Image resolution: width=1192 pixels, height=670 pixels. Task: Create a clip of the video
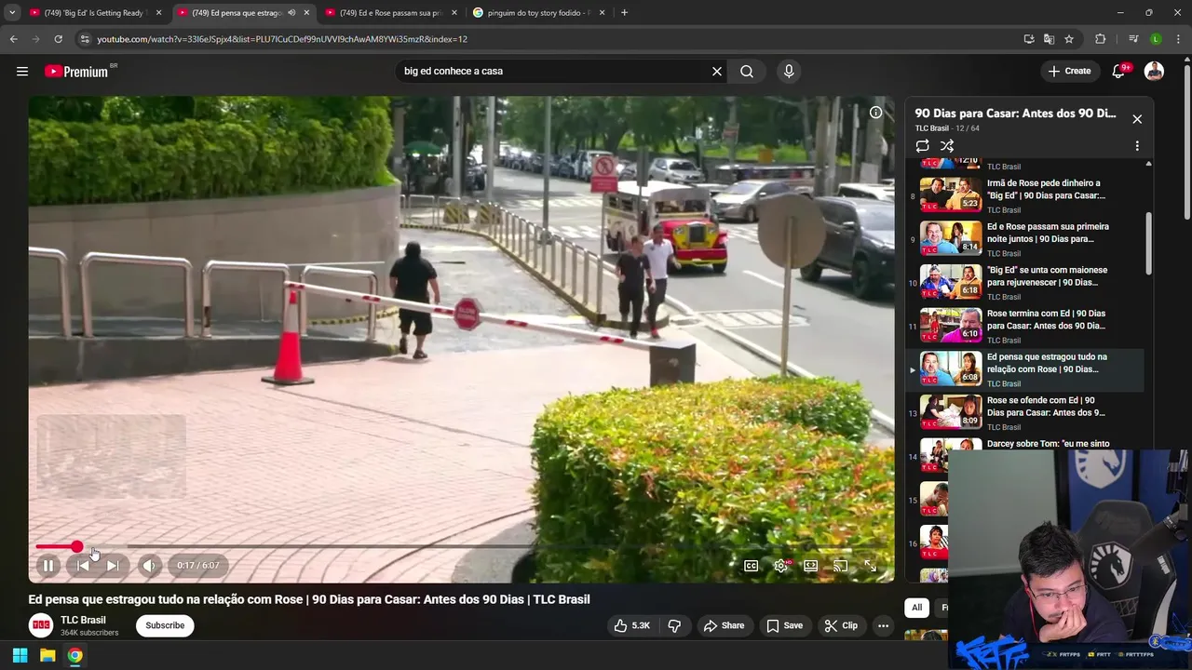point(841,625)
